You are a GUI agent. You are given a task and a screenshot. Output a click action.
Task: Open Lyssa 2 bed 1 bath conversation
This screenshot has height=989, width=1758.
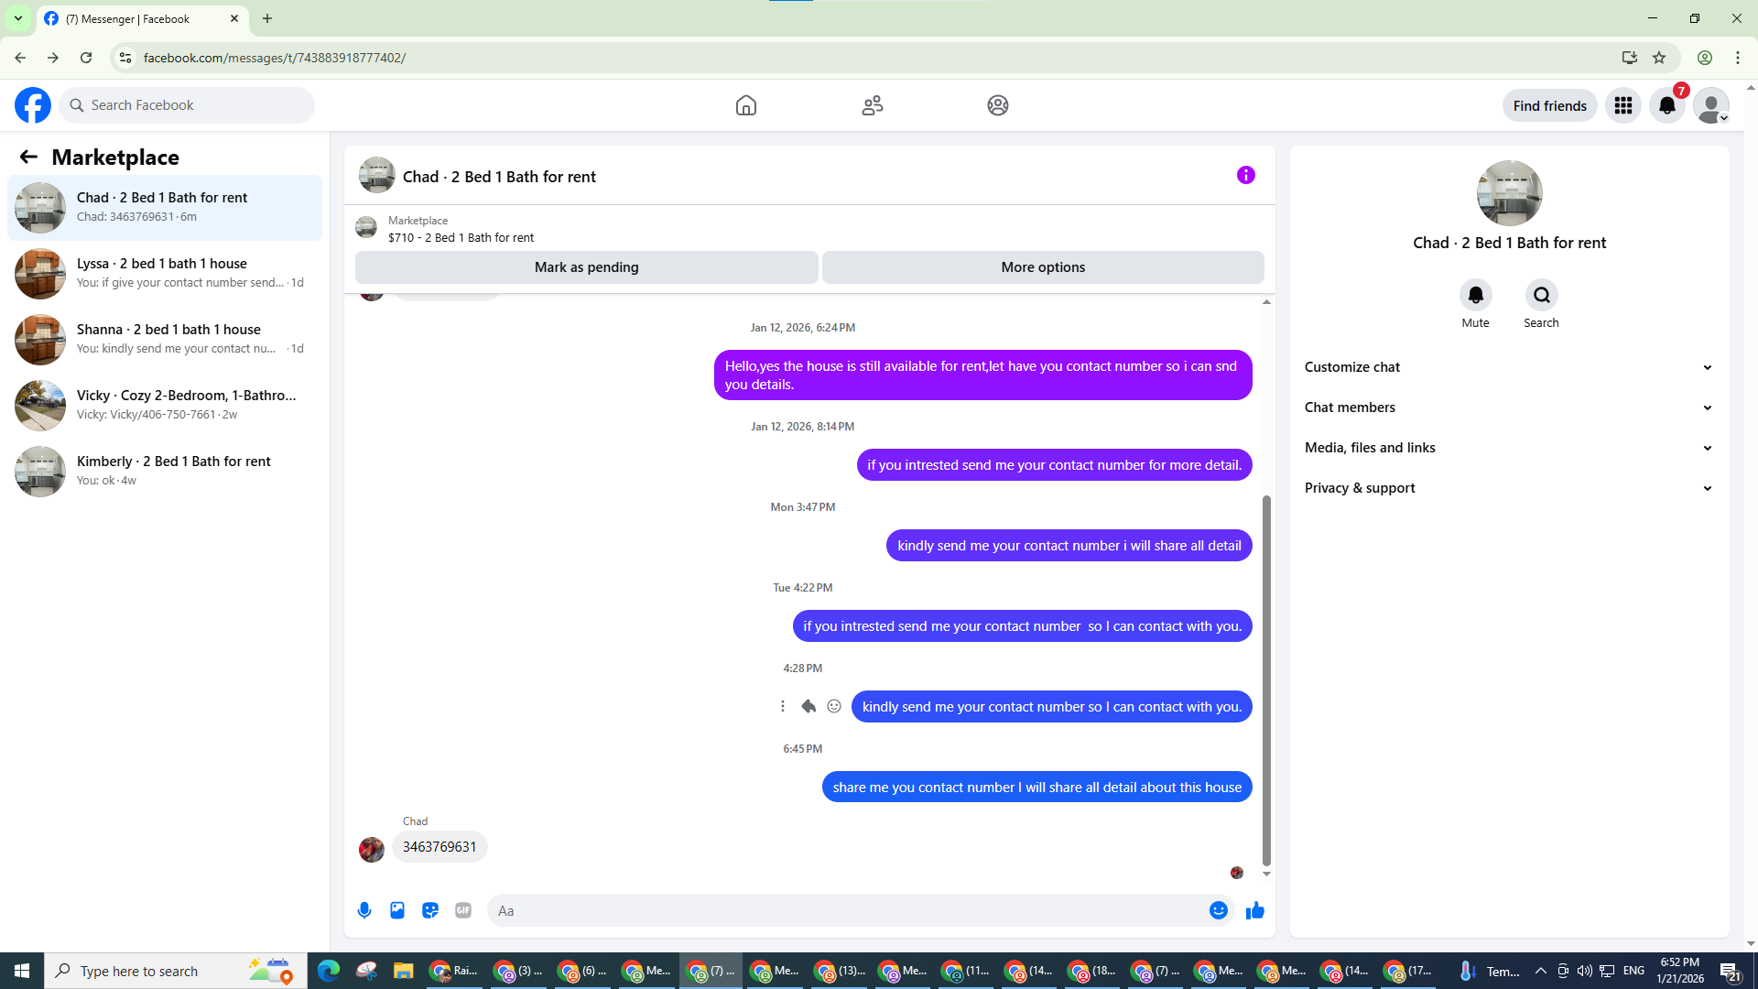(165, 273)
